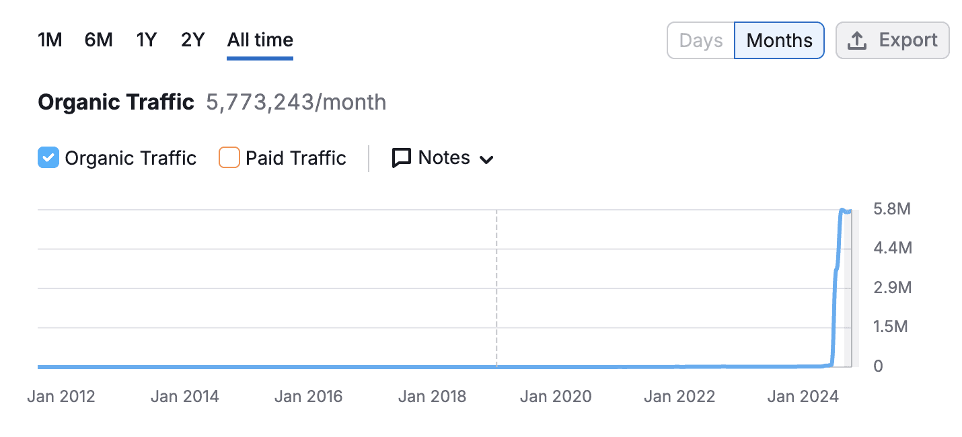Image resolution: width=962 pixels, height=437 pixels.
Task: Open the Notes menu
Action: pos(443,157)
